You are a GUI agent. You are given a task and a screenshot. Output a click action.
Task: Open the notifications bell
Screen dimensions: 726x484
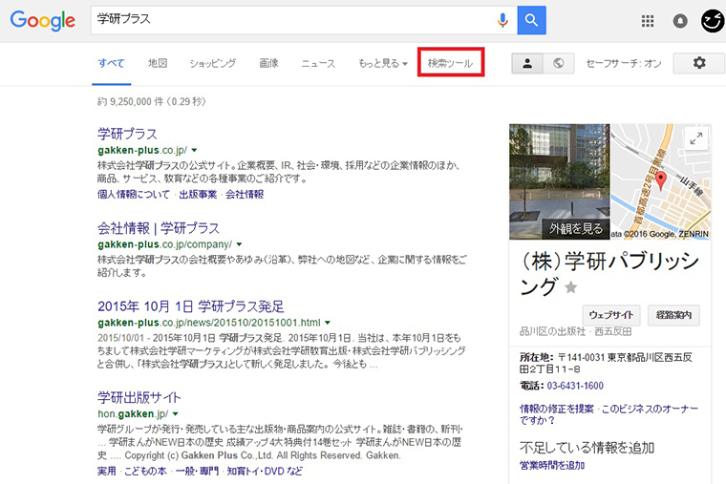(680, 21)
